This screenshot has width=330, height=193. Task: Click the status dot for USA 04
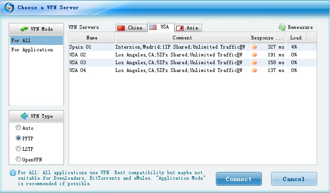point(255,70)
